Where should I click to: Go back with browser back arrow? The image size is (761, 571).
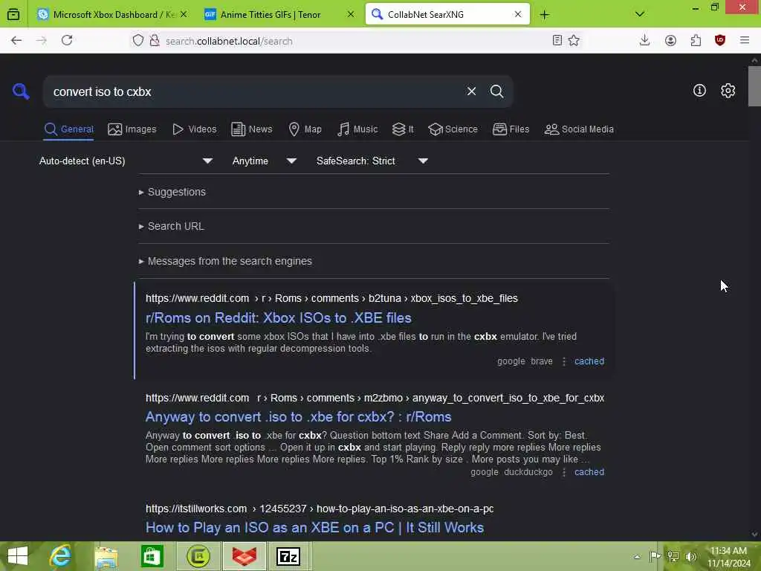(16, 40)
